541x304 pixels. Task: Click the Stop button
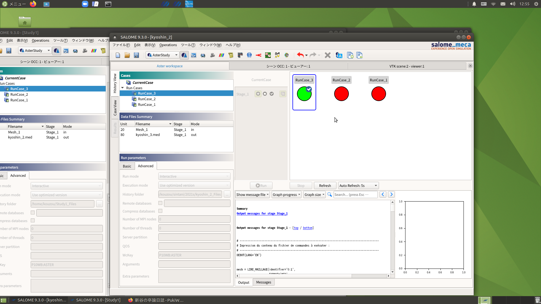pyautogui.click(x=301, y=186)
